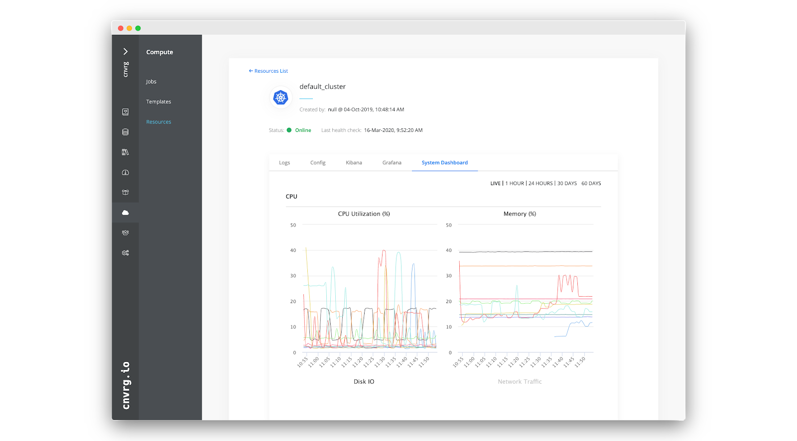The image size is (797, 441).
Task: Open the Projects icon in sidebar
Action: [126, 112]
